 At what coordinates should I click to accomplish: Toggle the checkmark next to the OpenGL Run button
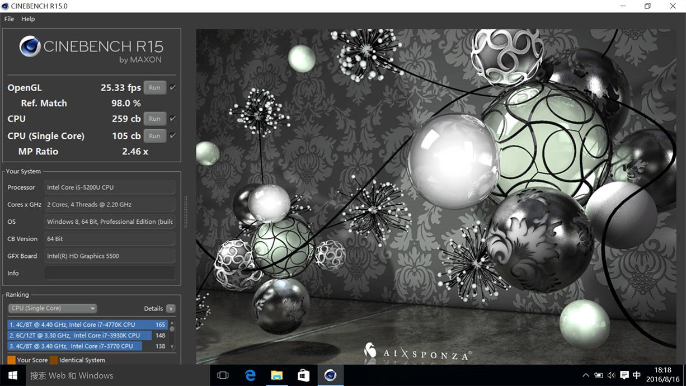[x=171, y=87]
